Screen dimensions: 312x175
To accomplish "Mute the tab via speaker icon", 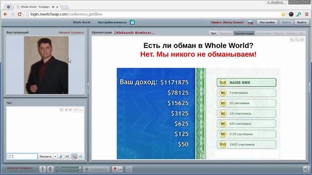I will click(53, 7).
